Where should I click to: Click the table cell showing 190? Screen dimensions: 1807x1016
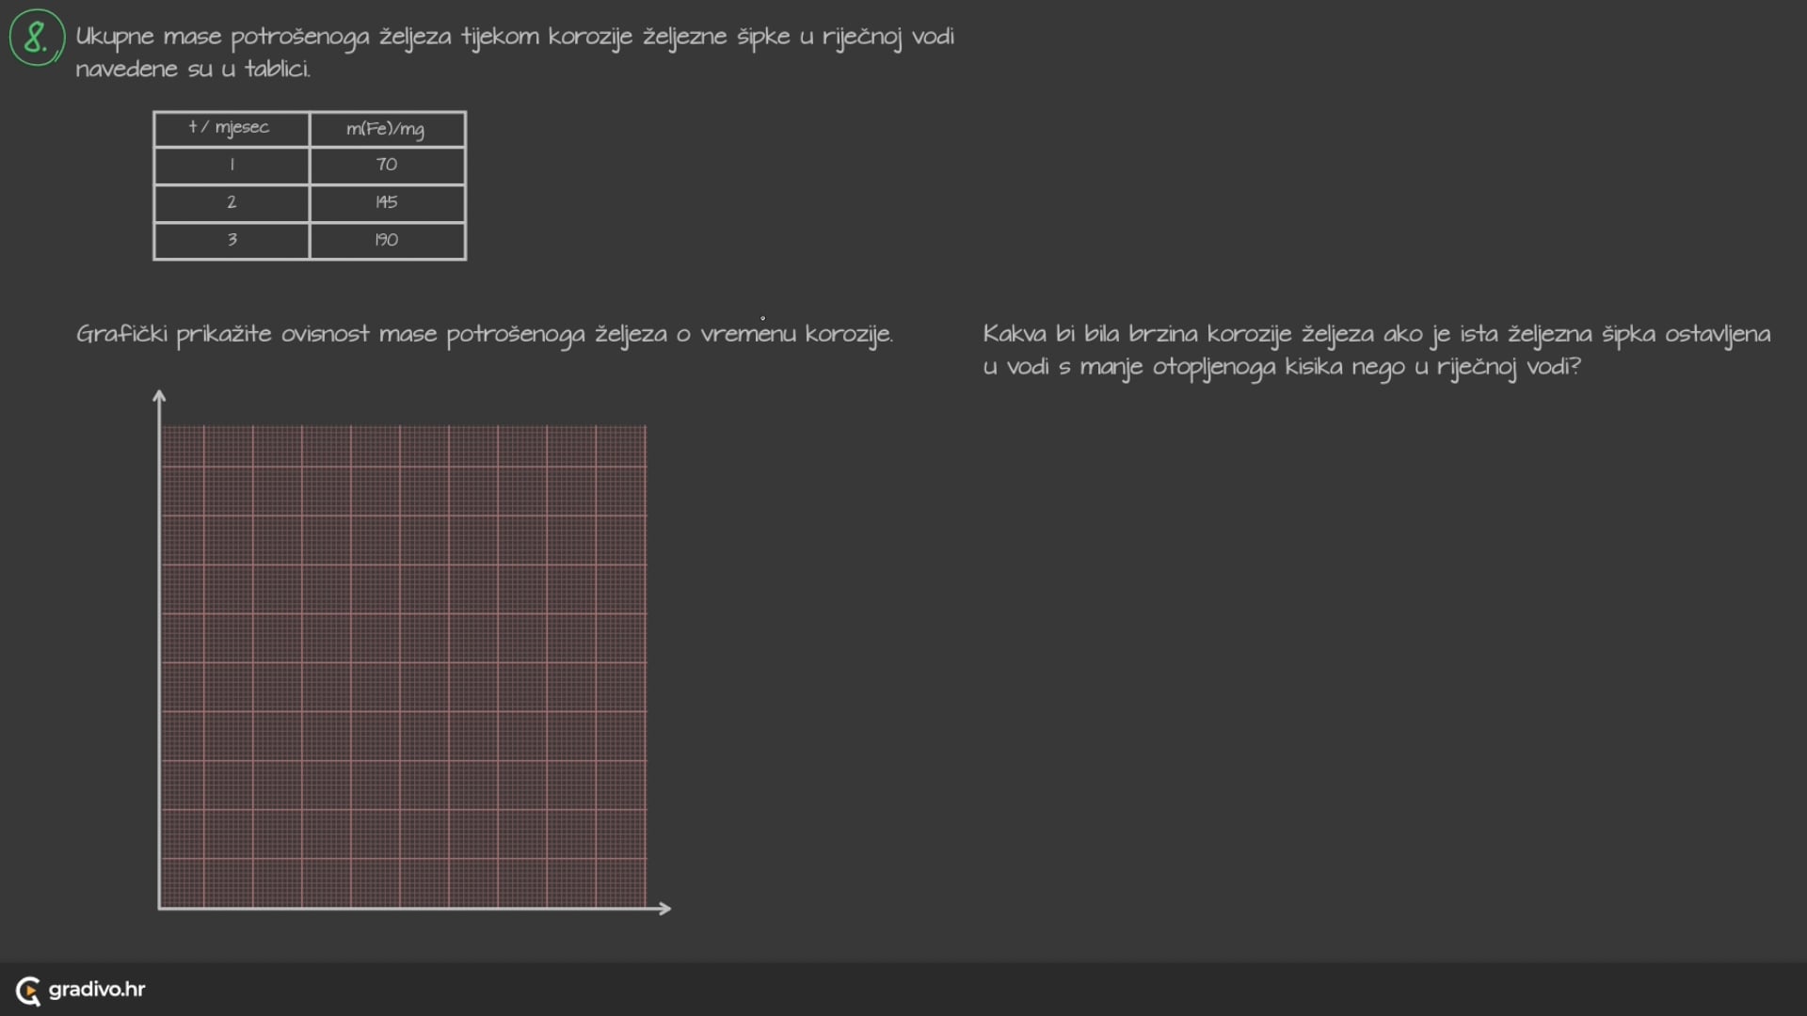[x=387, y=240]
